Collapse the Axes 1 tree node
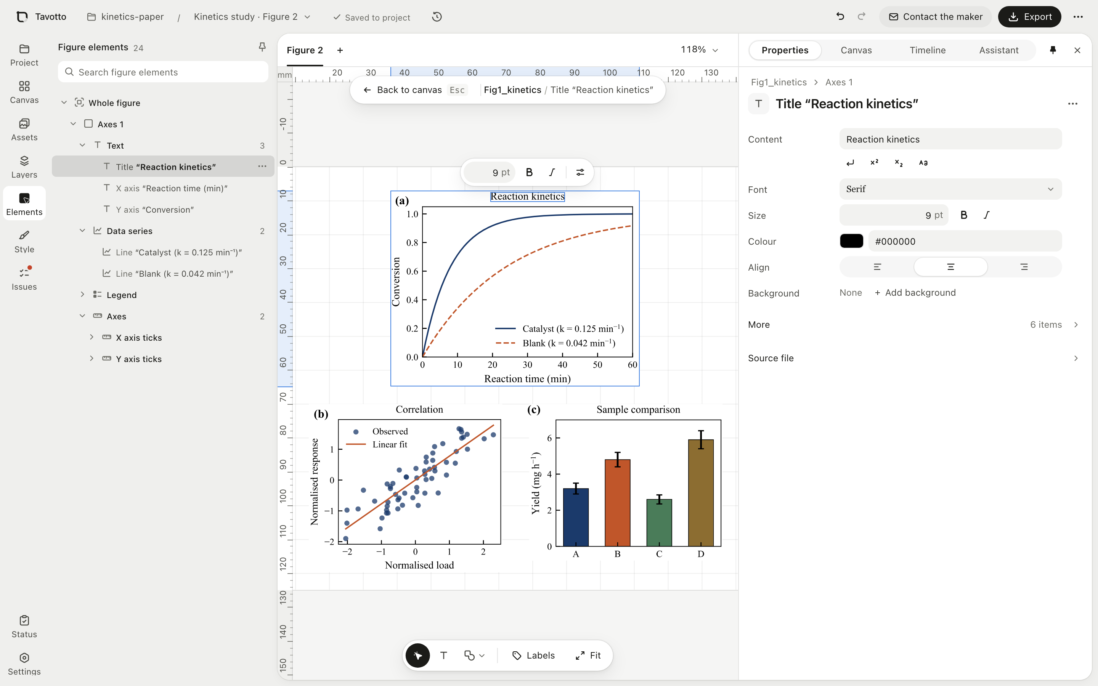The image size is (1098, 686). point(73,124)
